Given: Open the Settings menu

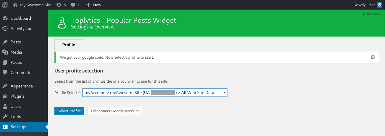Looking at the screenshot, I should click(x=24, y=127).
